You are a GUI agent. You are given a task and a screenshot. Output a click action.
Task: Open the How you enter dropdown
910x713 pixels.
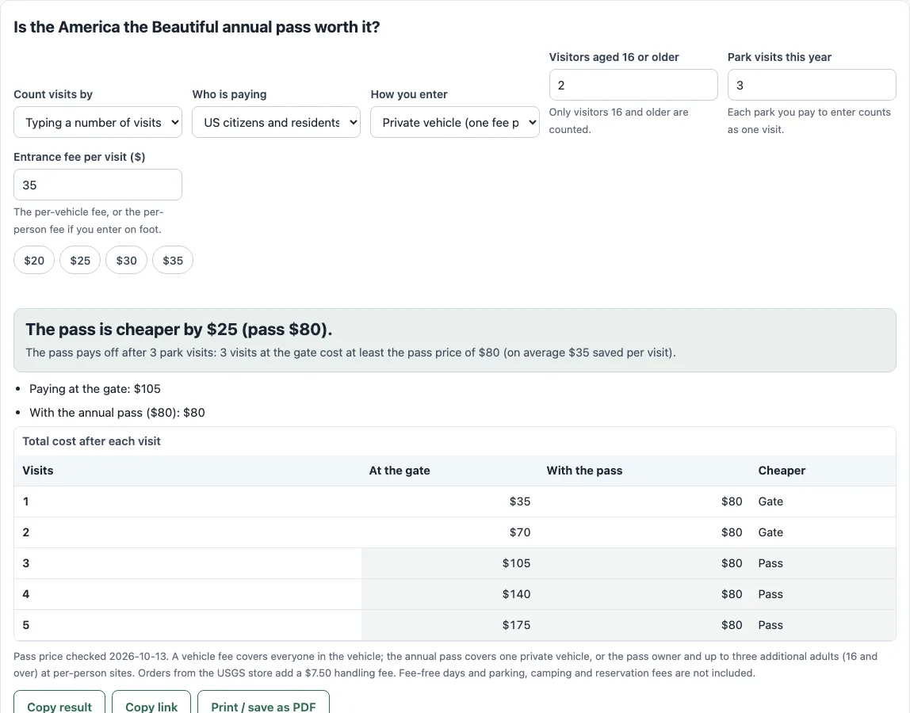[455, 122]
